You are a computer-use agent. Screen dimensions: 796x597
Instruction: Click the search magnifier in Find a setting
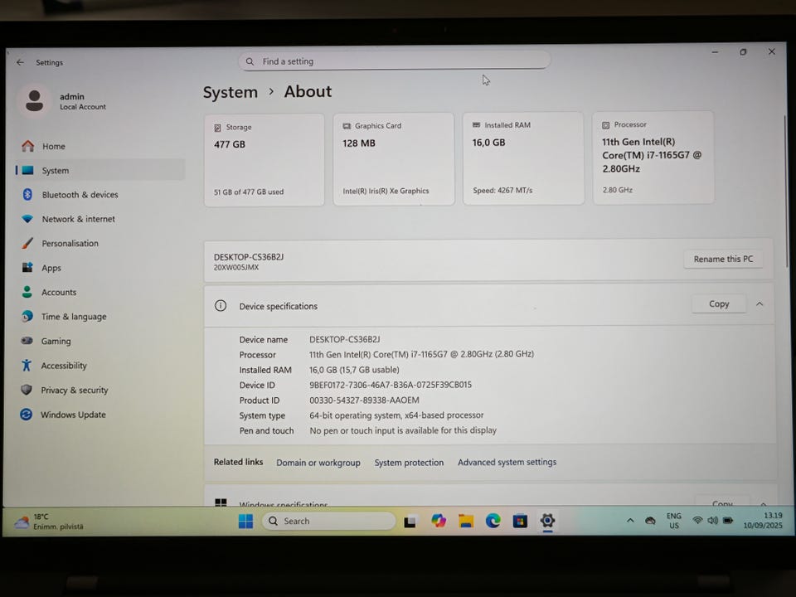250,61
